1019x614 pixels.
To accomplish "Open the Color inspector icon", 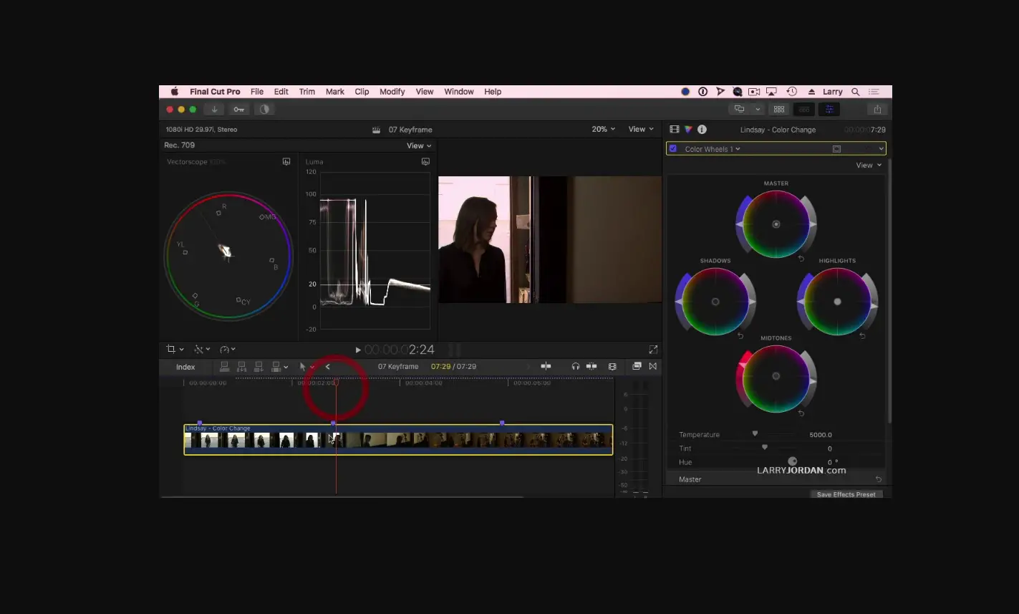I will (687, 129).
